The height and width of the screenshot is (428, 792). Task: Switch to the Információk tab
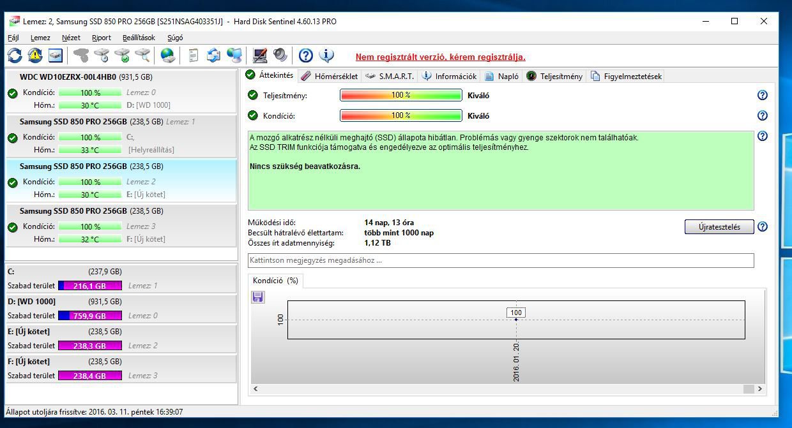coord(449,76)
